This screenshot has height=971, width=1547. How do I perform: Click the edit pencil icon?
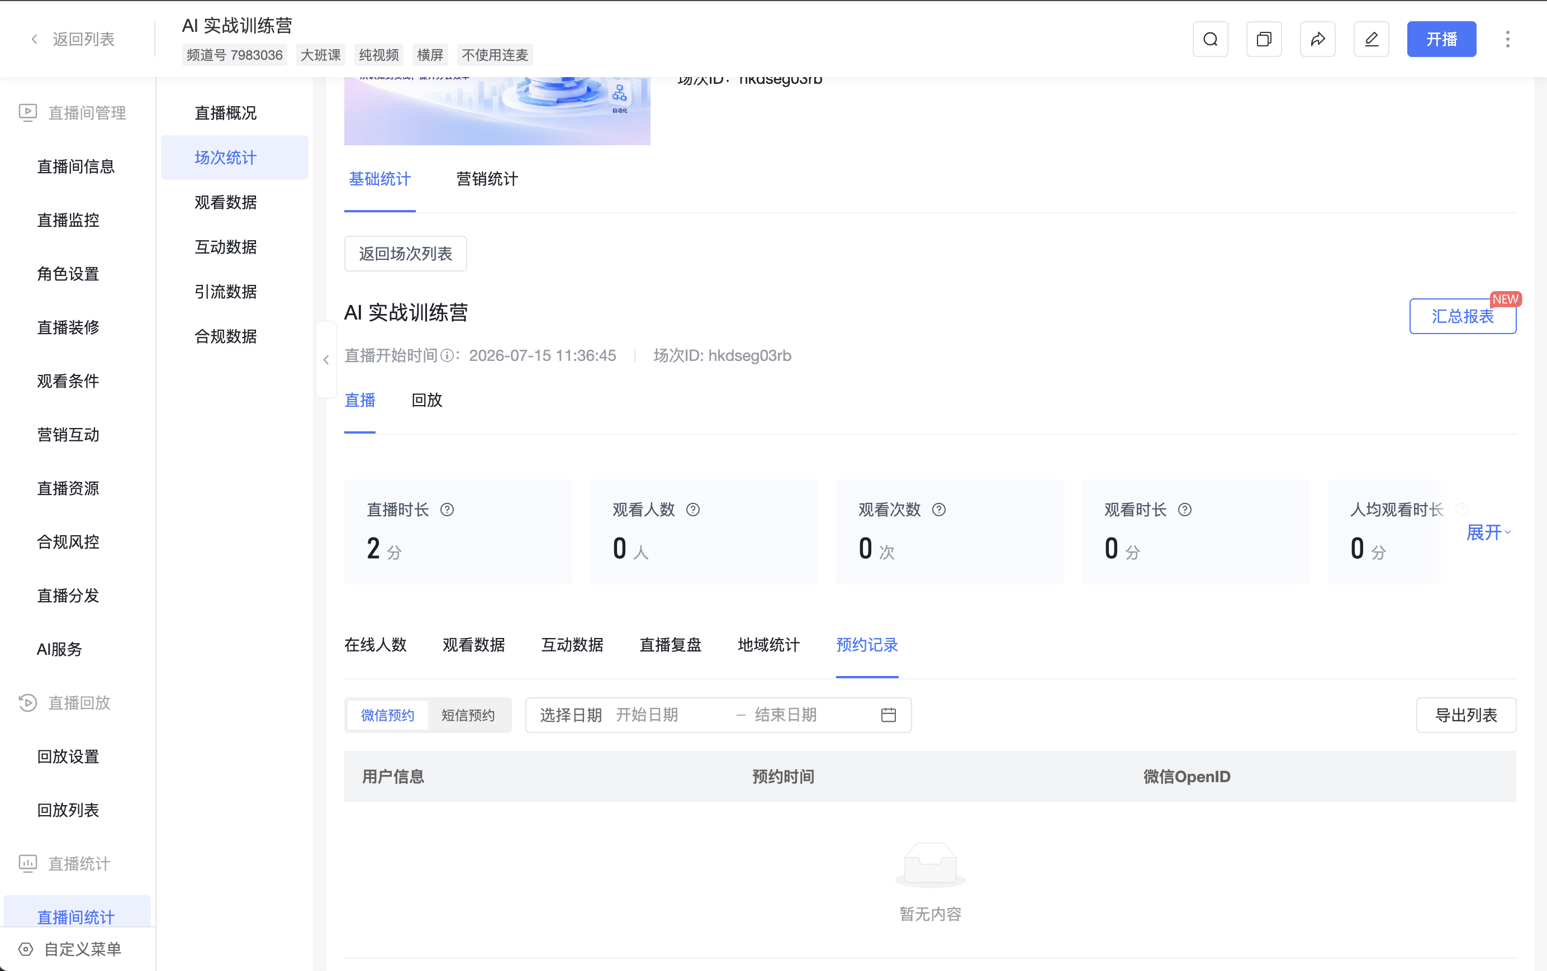[1371, 39]
